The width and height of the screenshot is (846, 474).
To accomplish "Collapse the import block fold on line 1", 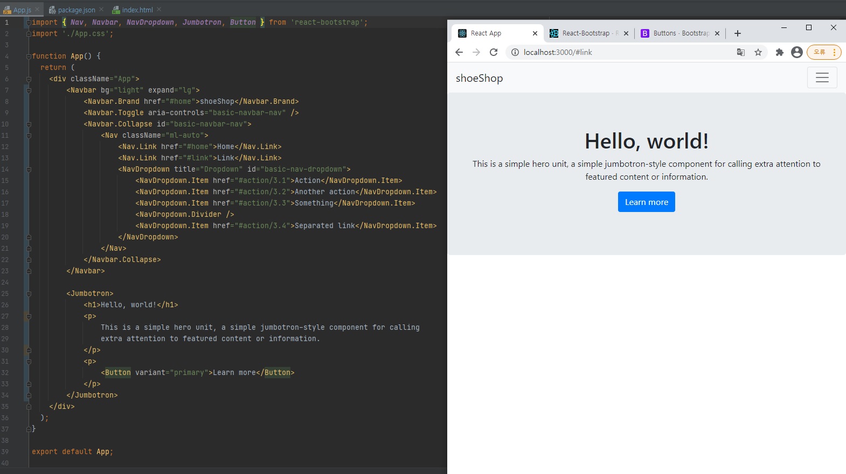I will (29, 23).
